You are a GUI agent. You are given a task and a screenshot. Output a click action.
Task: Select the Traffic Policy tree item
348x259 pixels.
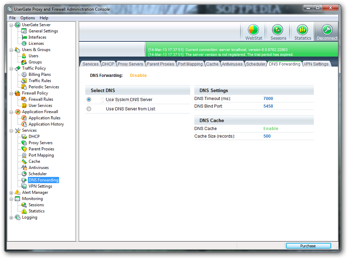(x=34, y=68)
